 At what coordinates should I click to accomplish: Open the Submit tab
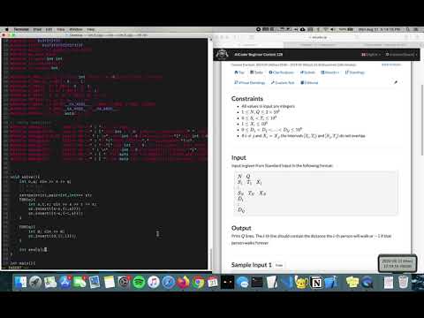pos(307,72)
